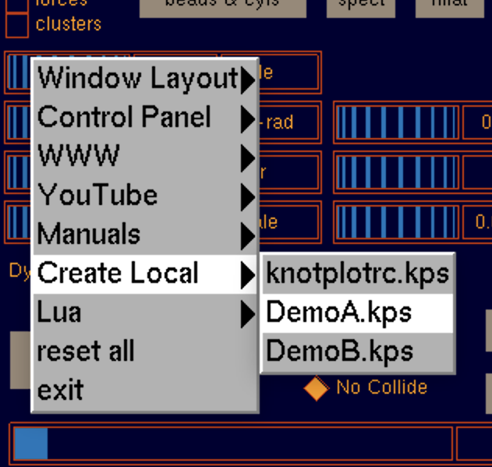This screenshot has width=492, height=467.
Task: Select the Create Local menu entry
Action: coord(146,274)
